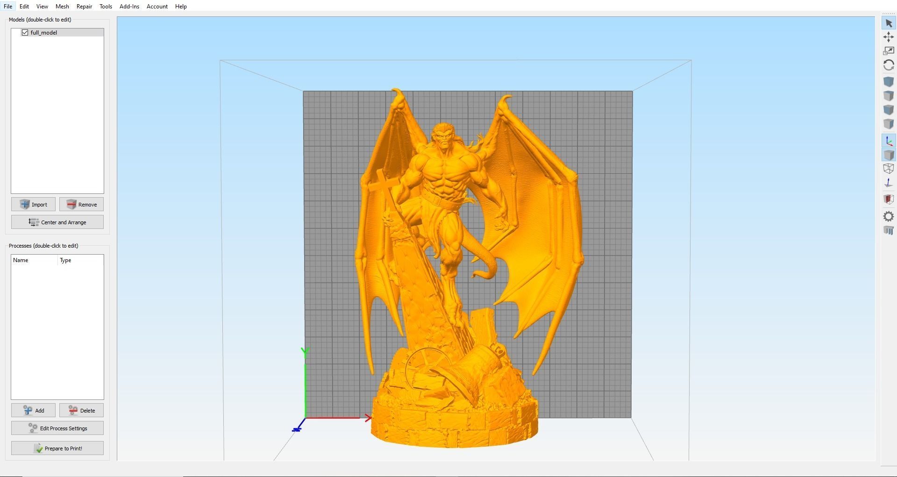Switch to front view cube icon
The image size is (897, 477).
889,109
